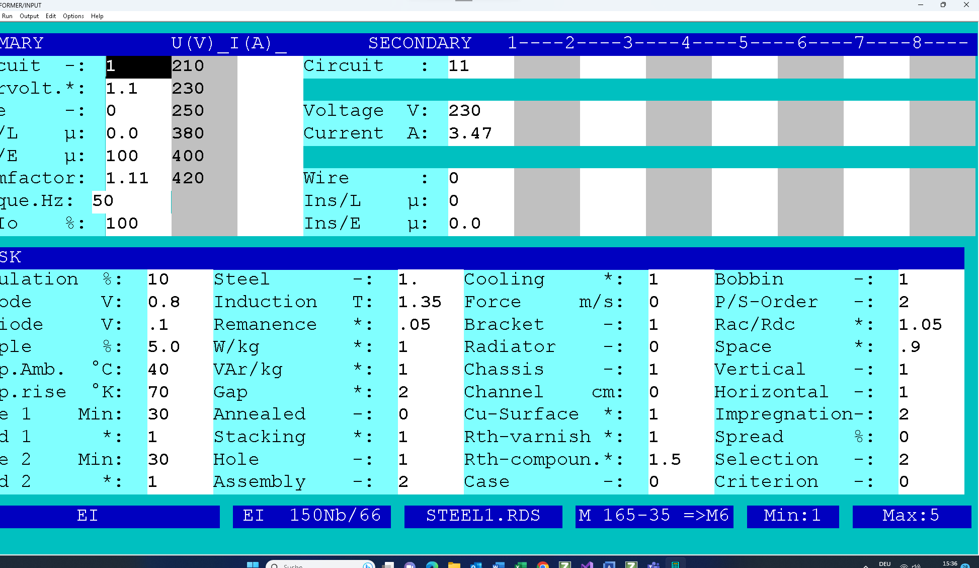Click the primary voltage value 210
Viewport: 979px width, 568px height.
point(204,66)
